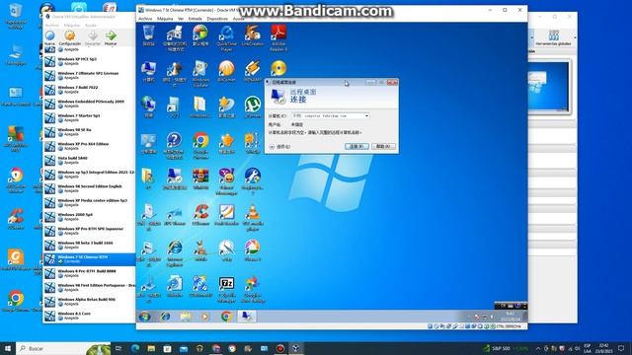Launch Yahoo Messenger shortcut
The height and width of the screenshot is (355, 632).
click(x=226, y=181)
